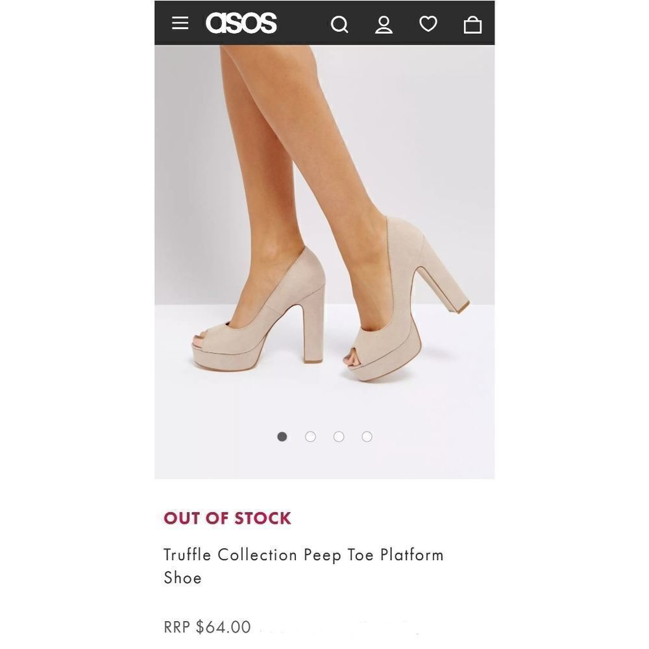Select the fourth carousel dot
The width and height of the screenshot is (649, 649).
(367, 437)
